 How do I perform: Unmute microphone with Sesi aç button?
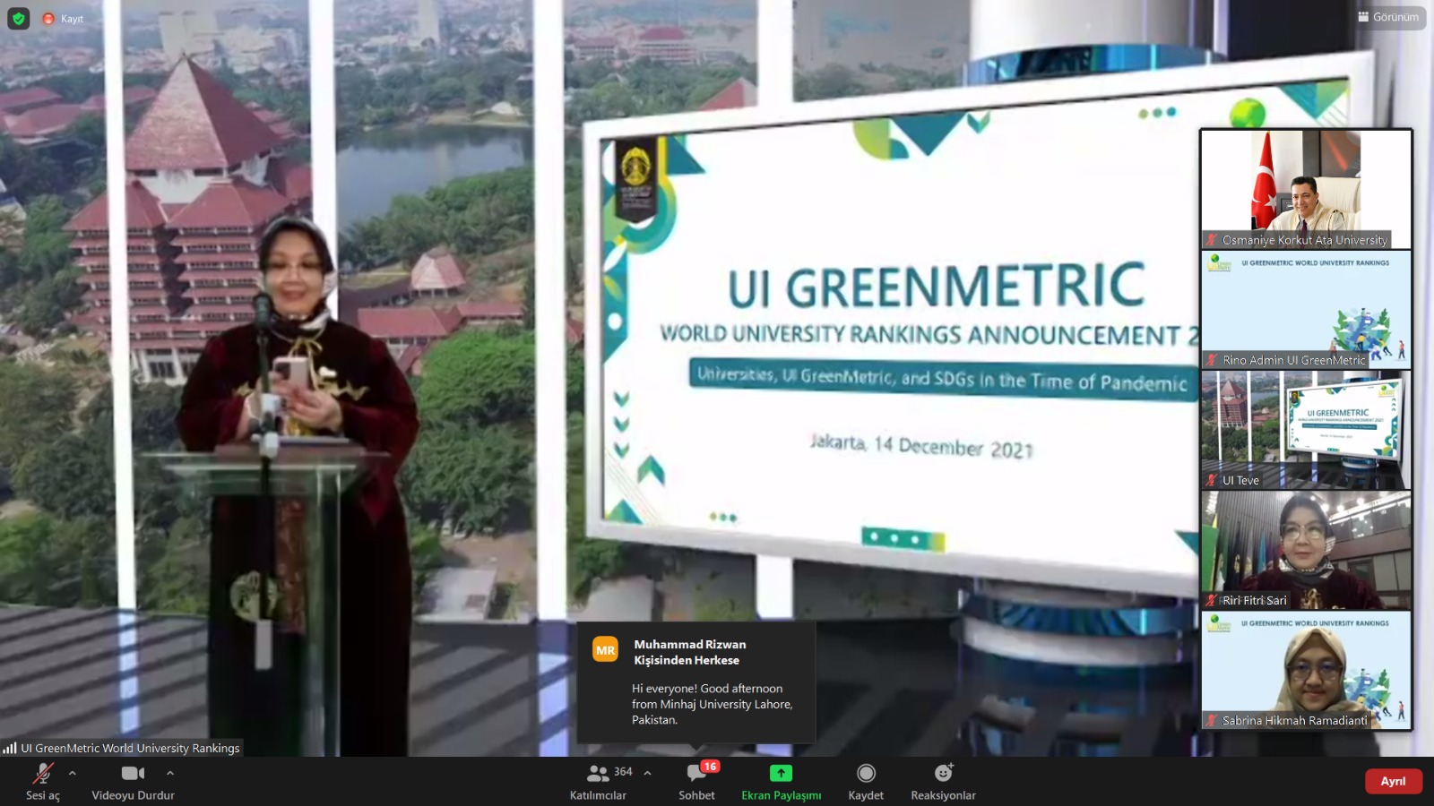pyautogui.click(x=42, y=781)
